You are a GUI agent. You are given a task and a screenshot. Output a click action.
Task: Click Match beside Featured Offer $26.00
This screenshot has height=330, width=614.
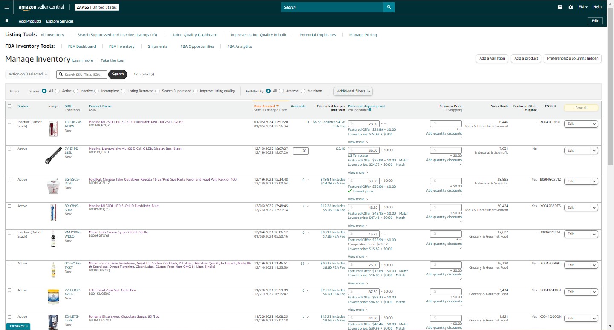[403, 161]
